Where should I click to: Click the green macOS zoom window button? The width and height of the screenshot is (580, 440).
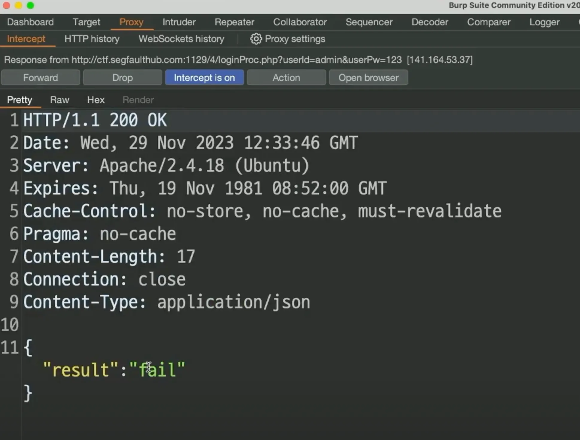tap(31, 5)
